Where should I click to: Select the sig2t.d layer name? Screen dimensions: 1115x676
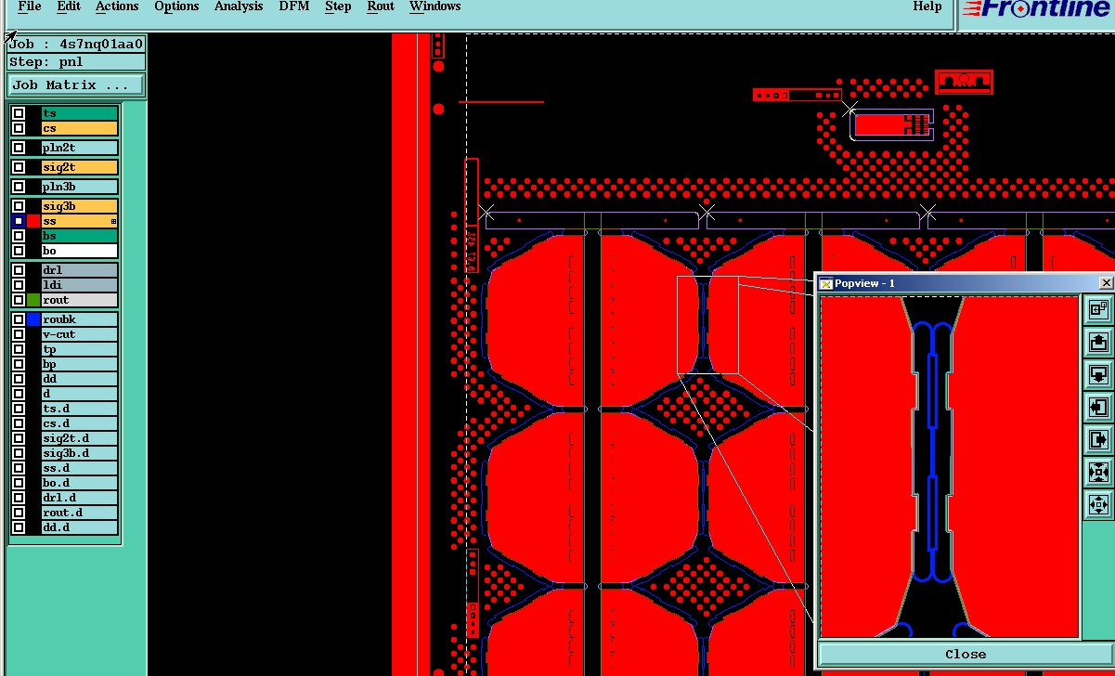[x=80, y=438]
